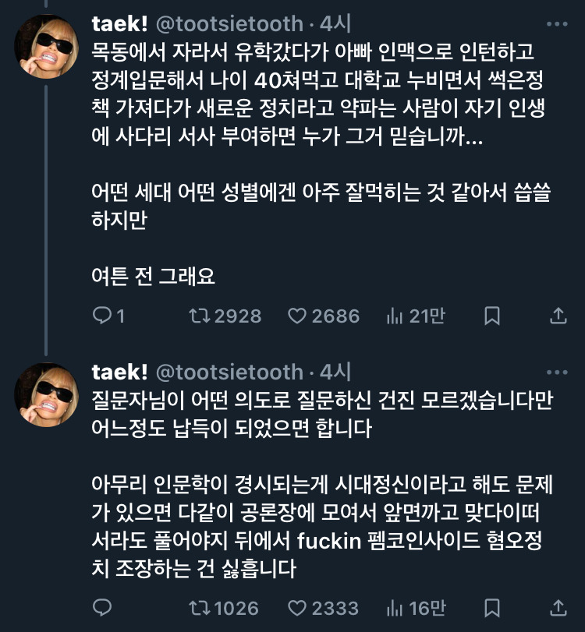Click @tootsietooth handle on second tweet
This screenshot has width=585, height=632.
229,372
